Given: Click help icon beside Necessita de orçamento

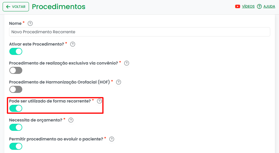Looking at the screenshot, I should (x=71, y=120).
